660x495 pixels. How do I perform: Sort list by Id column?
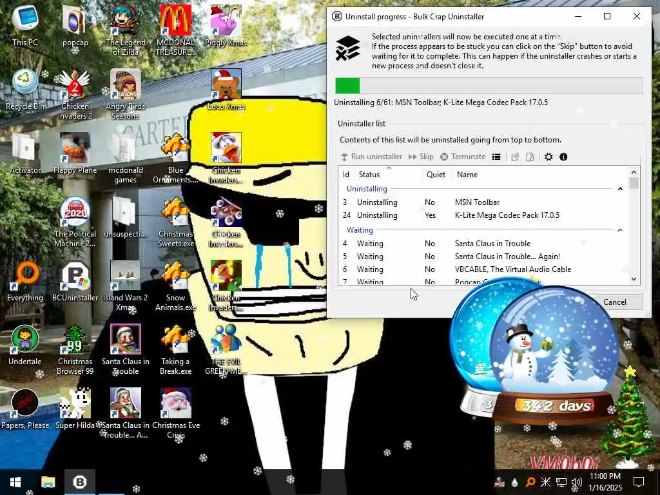pyautogui.click(x=346, y=174)
